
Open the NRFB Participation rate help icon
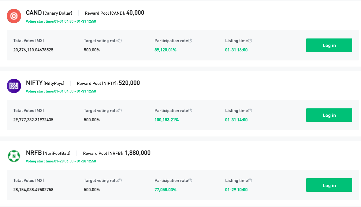click(190, 180)
